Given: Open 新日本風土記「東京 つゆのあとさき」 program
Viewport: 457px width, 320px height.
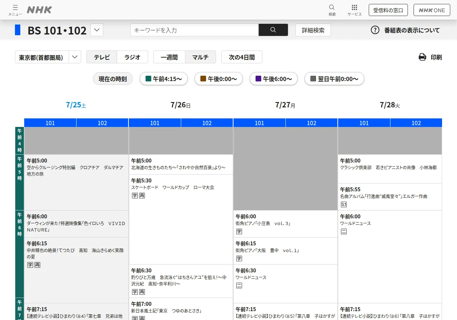Looking at the screenshot, I should [x=181, y=309].
